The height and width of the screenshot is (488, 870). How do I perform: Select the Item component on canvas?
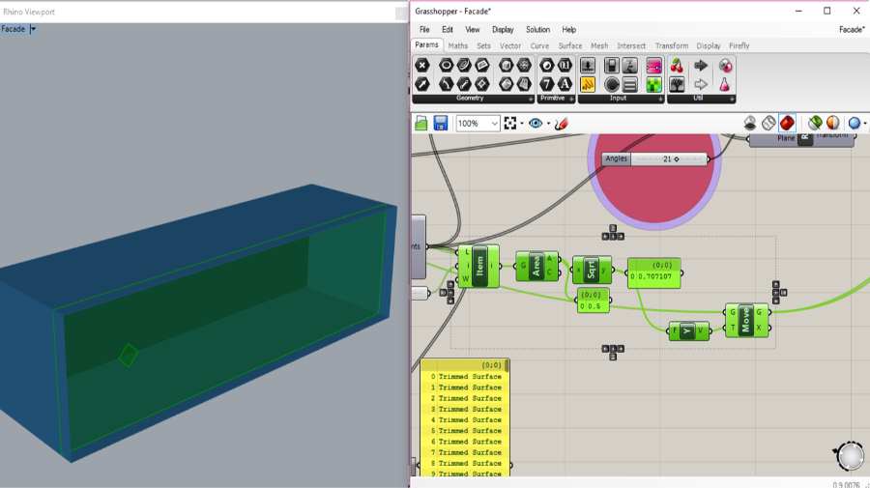(x=479, y=266)
